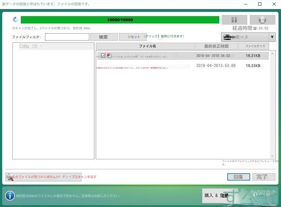Focus the ファイルフィルタ input field

(67, 37)
